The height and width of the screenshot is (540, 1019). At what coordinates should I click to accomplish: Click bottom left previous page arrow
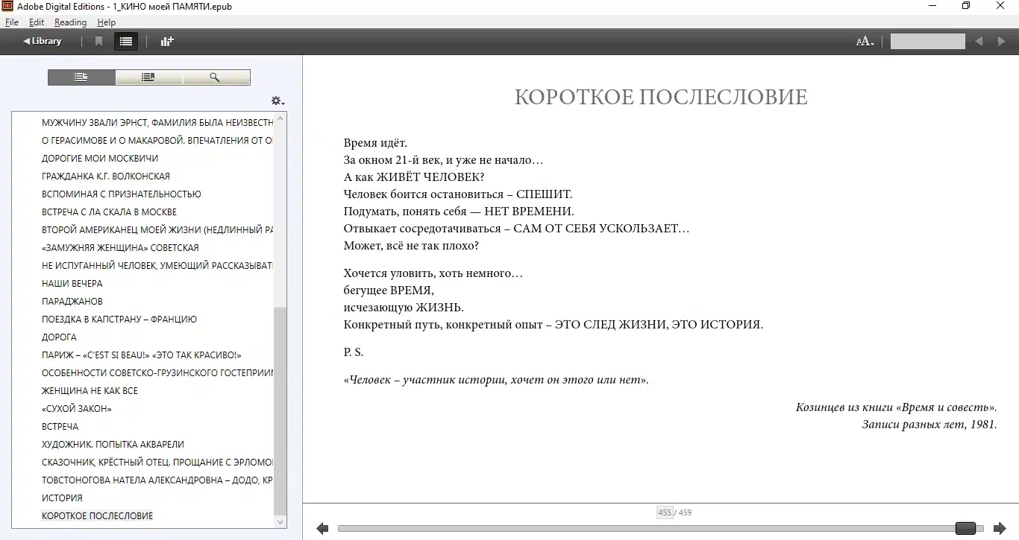(322, 529)
